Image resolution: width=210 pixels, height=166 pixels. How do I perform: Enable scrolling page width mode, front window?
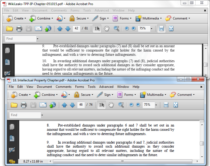coord(166,105)
